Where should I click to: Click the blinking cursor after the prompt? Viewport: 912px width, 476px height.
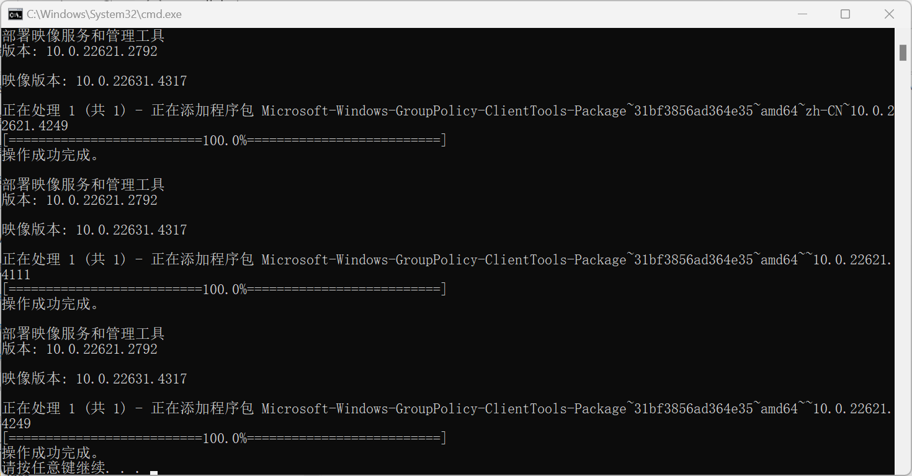point(154,472)
